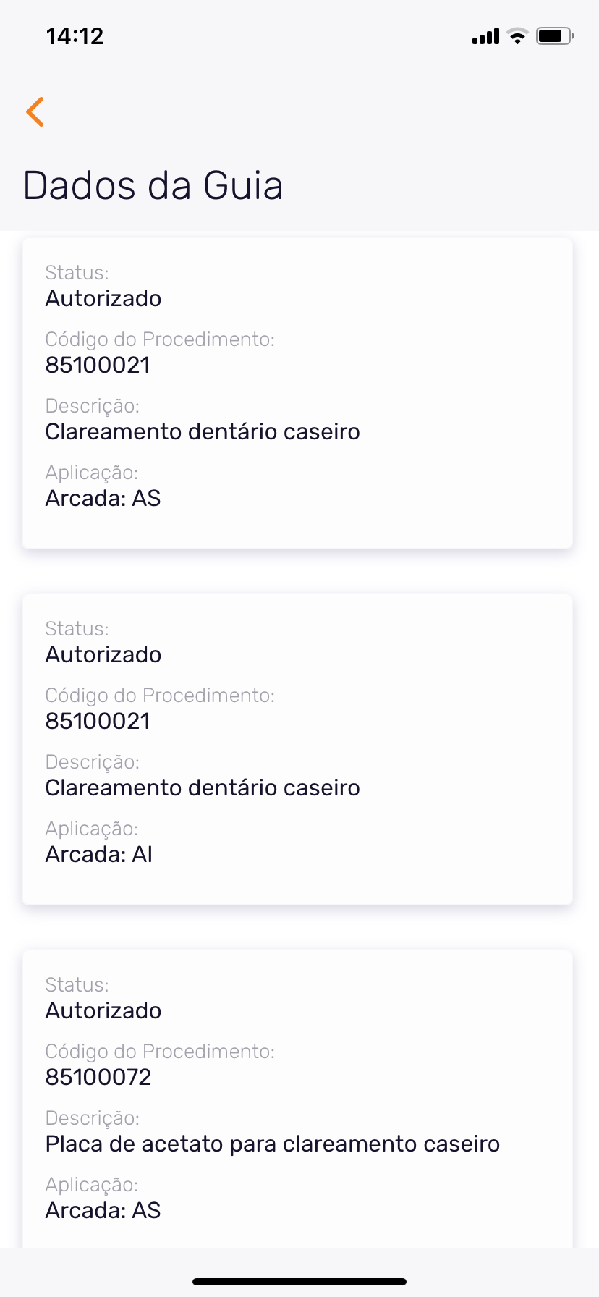Tap the home indicator bar
599x1297 pixels.
(x=299, y=1282)
